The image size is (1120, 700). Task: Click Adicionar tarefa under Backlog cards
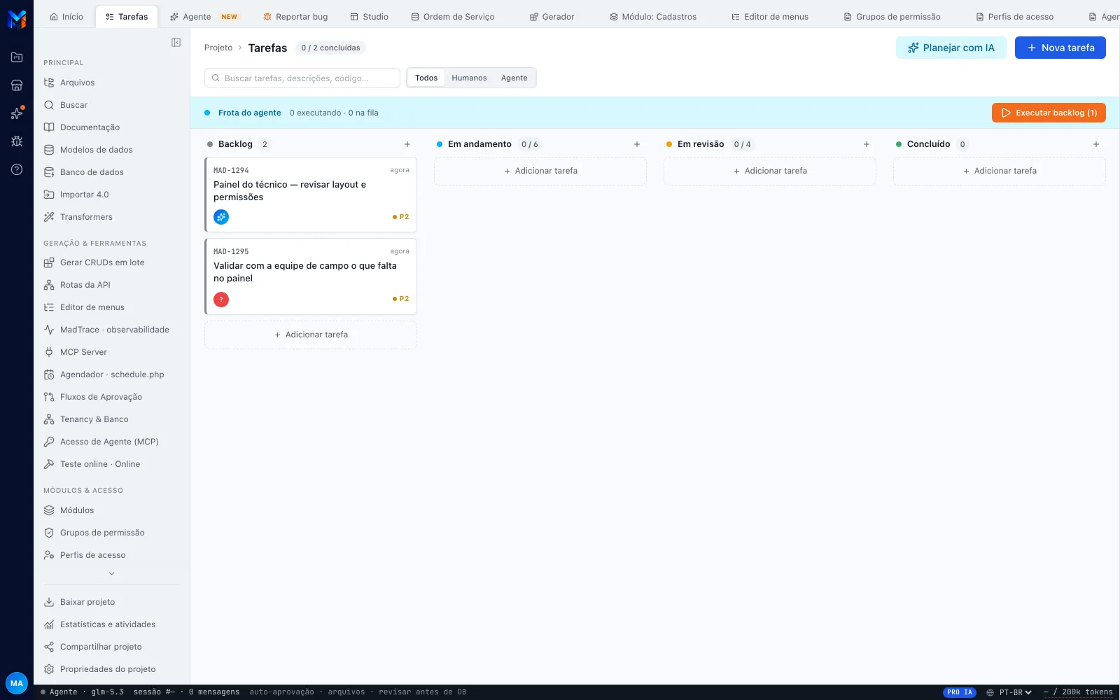[x=311, y=335]
